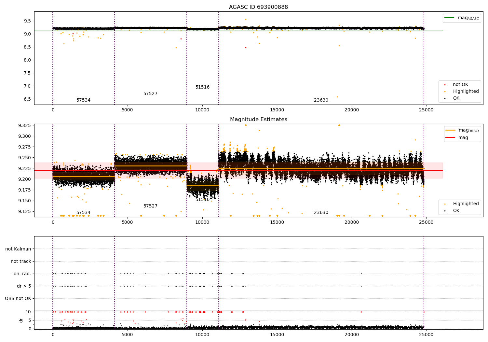
Task: Click the 'not Kalman' row label
Action: [x=18, y=249]
